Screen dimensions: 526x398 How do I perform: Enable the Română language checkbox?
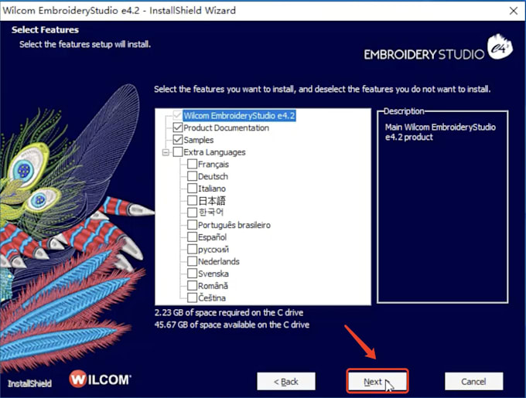click(192, 286)
